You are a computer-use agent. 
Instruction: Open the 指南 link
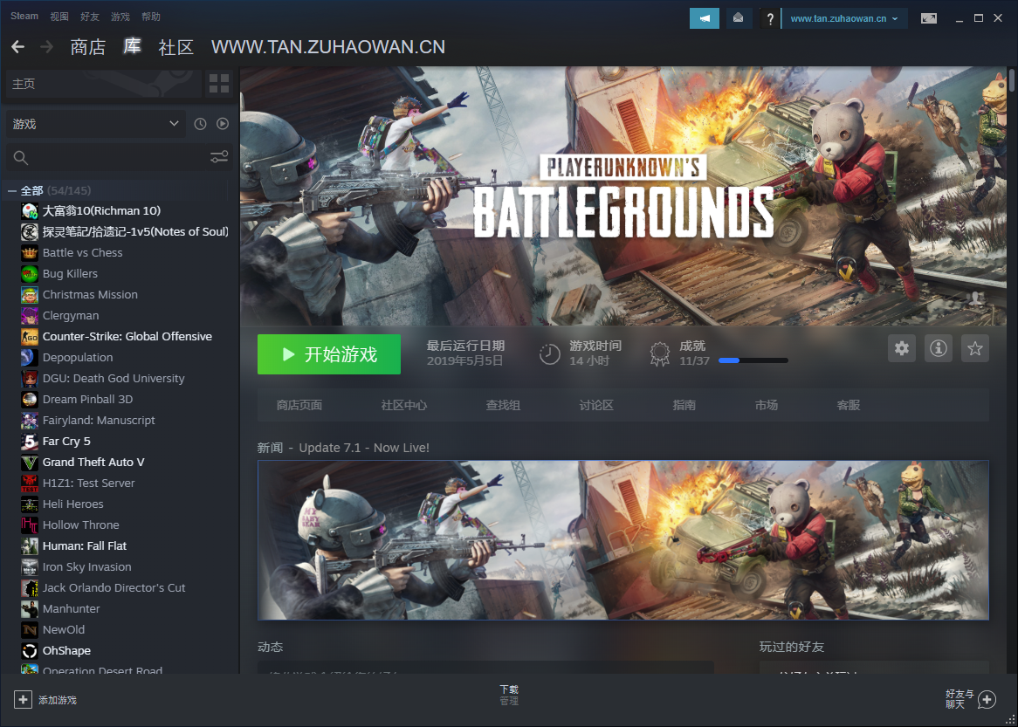point(684,405)
